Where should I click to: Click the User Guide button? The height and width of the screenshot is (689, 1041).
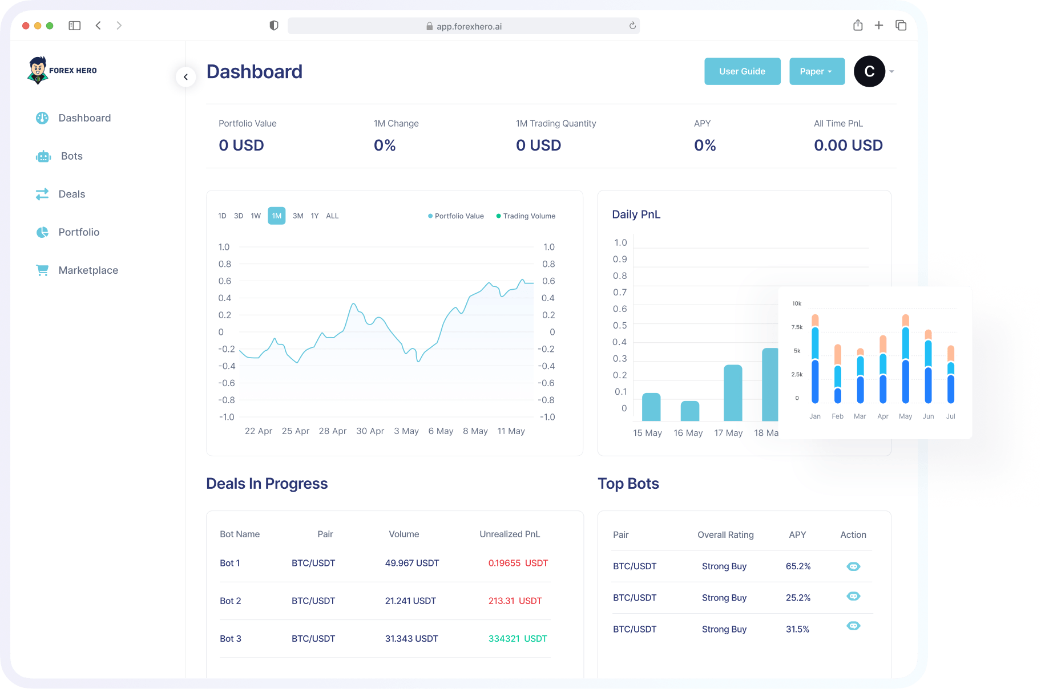point(742,71)
